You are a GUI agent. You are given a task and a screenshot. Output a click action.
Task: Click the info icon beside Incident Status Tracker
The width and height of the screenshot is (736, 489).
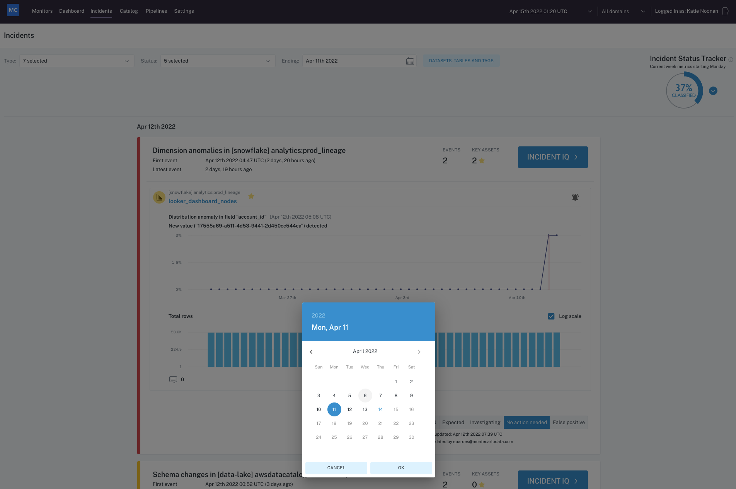[x=731, y=59]
